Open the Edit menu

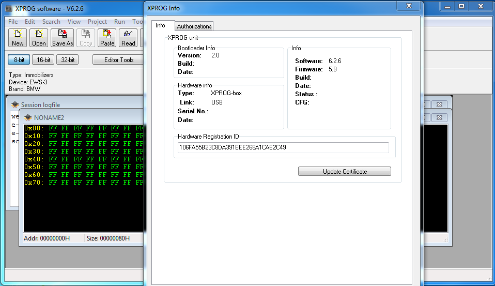(30, 22)
